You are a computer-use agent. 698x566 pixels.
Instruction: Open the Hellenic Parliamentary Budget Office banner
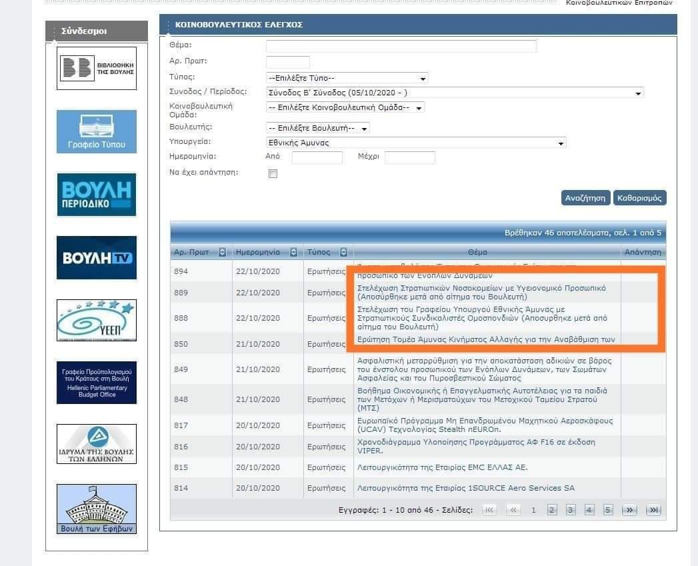pos(97,383)
